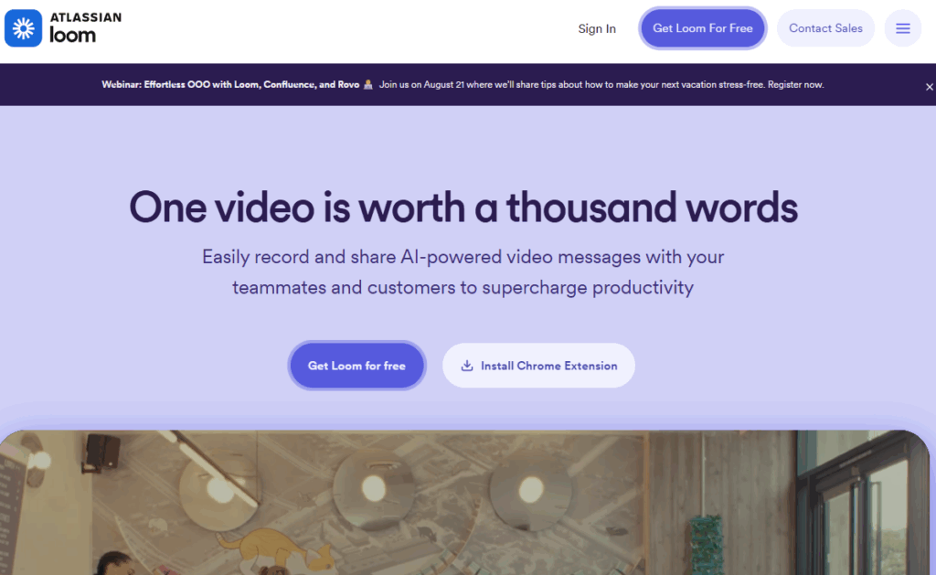Click the webinar banner Register now text
The height and width of the screenshot is (575, 936).
tap(796, 85)
